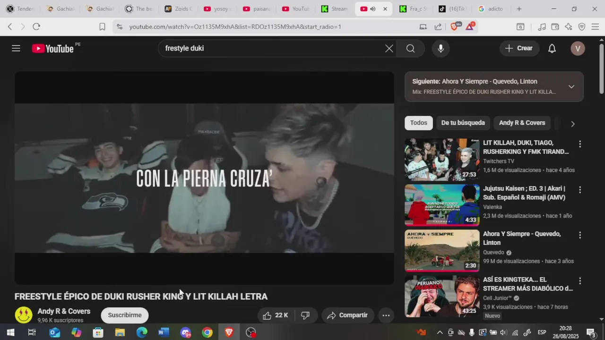Go to YouTube home via logo

[x=53, y=49]
